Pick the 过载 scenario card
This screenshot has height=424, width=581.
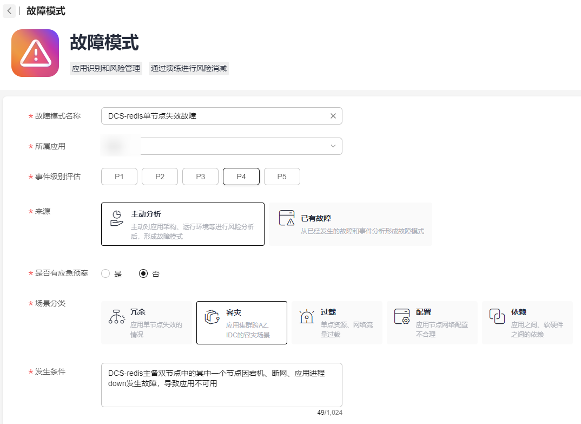pos(337,323)
